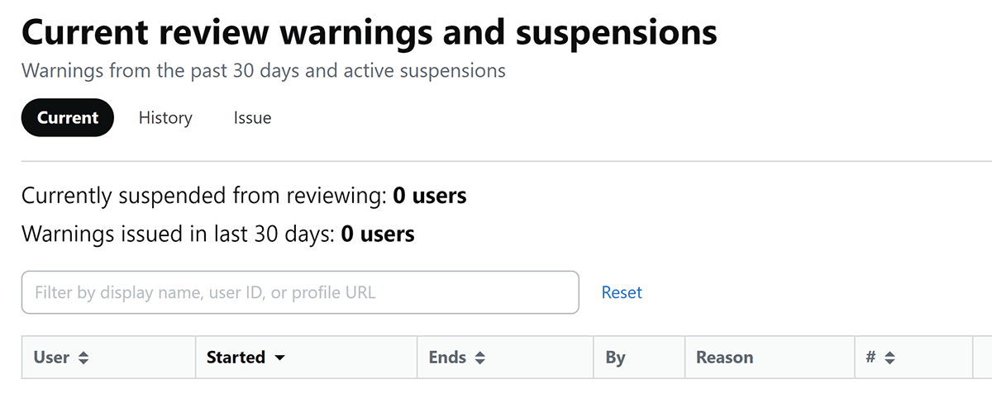This screenshot has height=398, width=992.
Task: Click the past 30 days subtitle text
Action: click(x=263, y=70)
